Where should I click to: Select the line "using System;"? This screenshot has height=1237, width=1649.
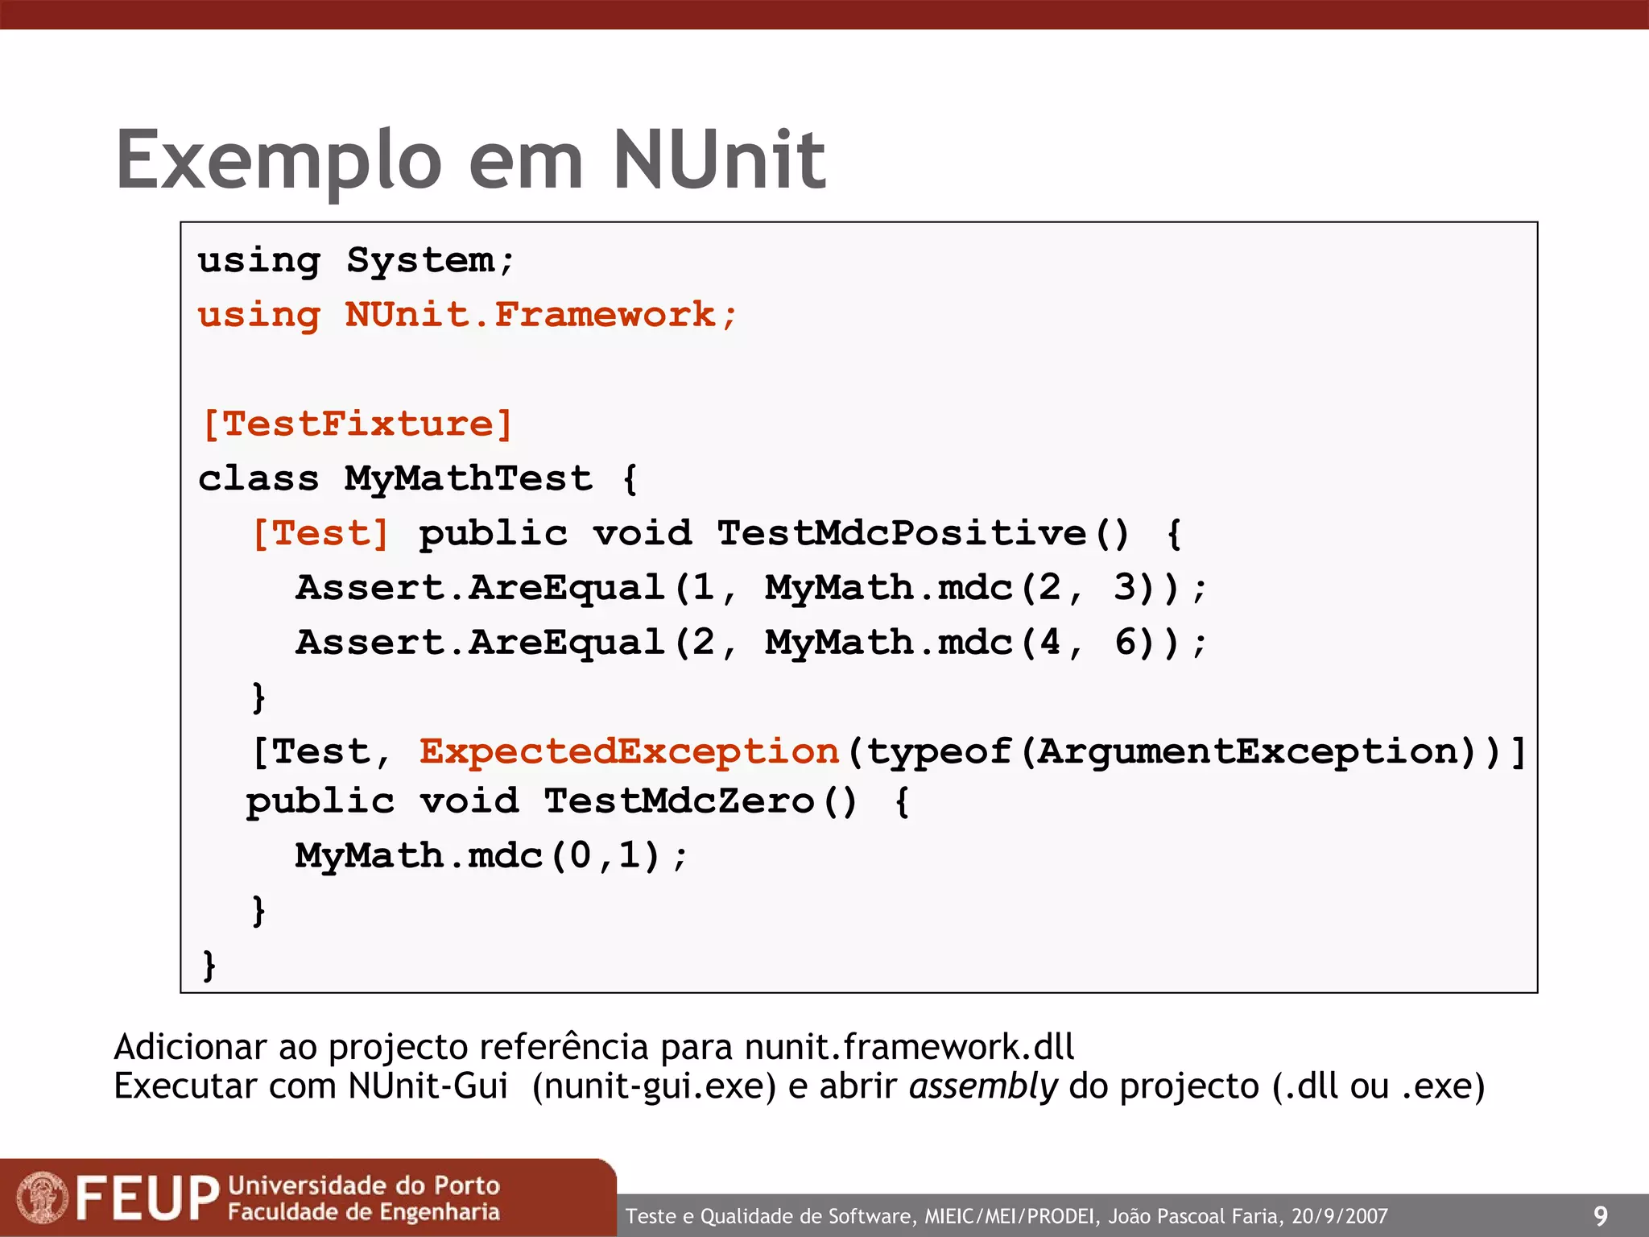click(356, 261)
